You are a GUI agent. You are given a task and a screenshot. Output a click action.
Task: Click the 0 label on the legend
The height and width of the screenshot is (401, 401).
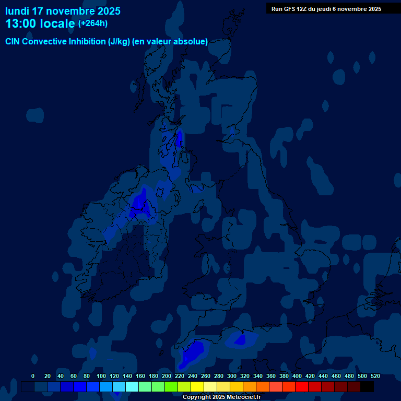coord(33,376)
